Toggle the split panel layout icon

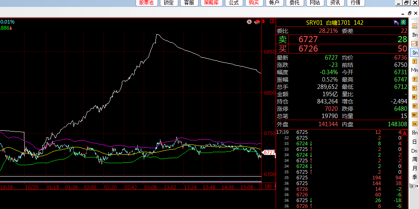tap(272, 21)
